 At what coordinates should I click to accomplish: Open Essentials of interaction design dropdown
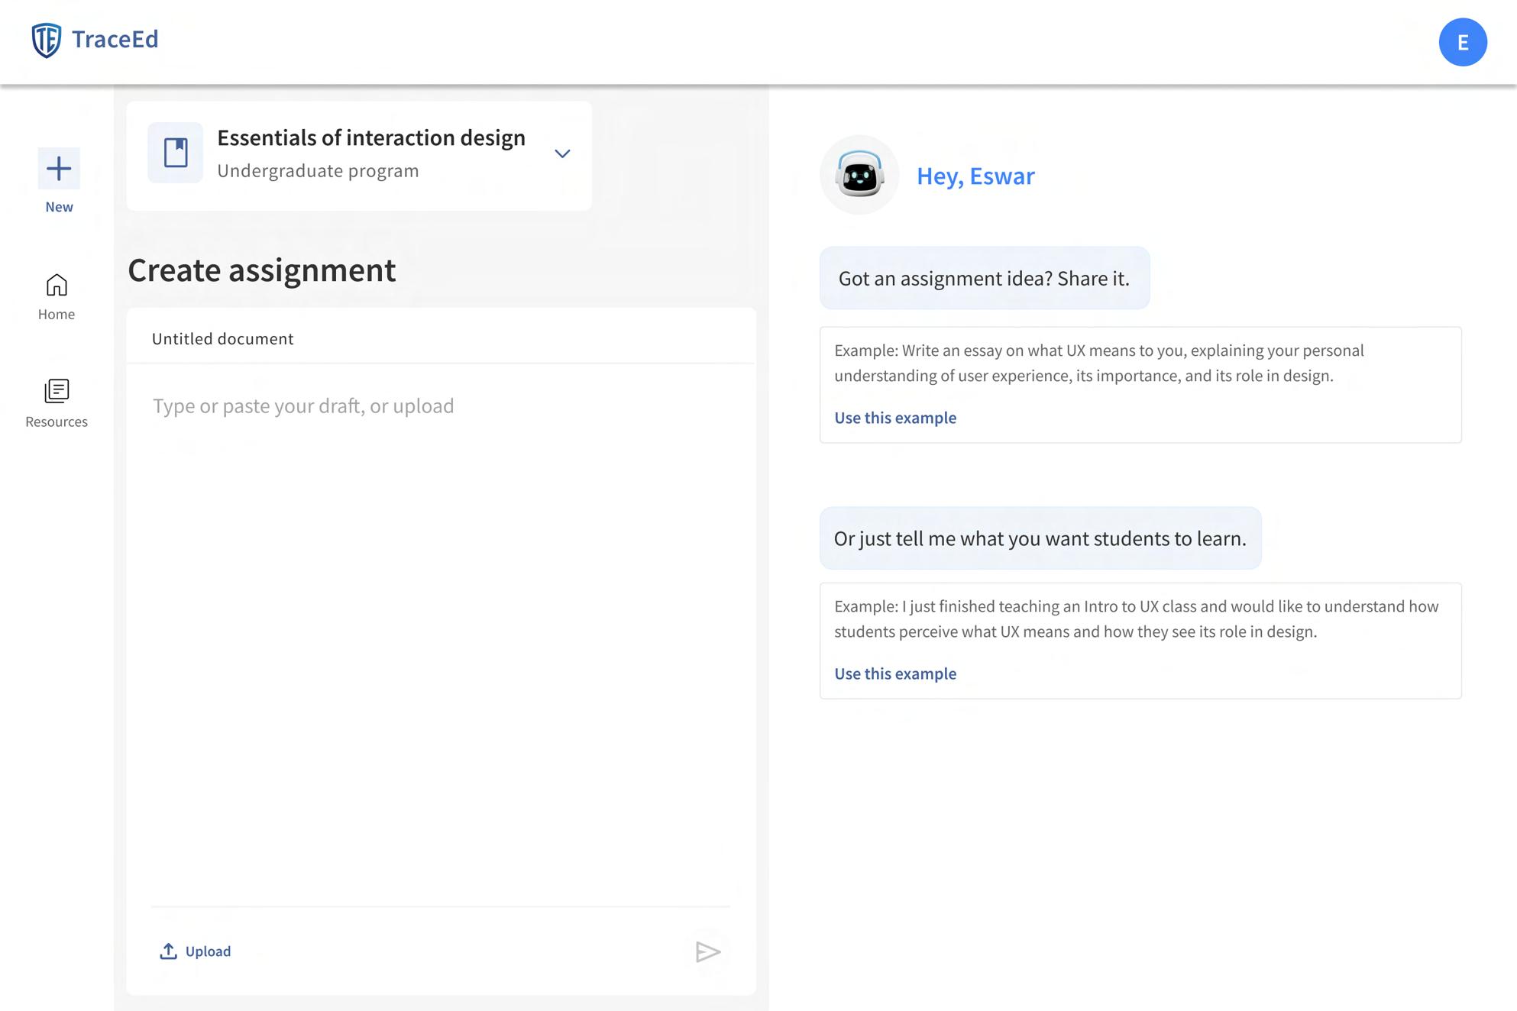click(x=371, y=138)
